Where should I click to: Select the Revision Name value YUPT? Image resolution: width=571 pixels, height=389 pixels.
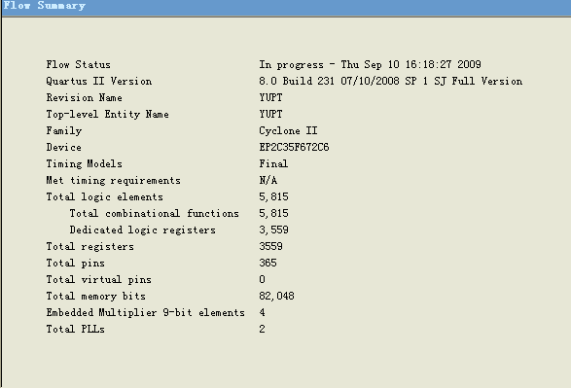tap(271, 97)
